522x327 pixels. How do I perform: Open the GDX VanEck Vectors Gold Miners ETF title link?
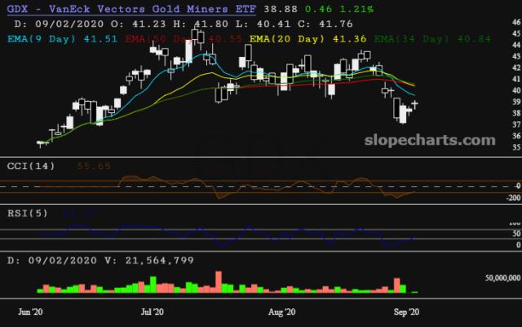click(x=131, y=9)
